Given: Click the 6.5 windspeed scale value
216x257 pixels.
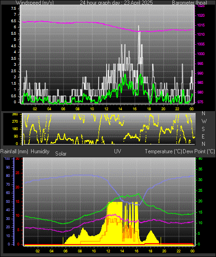Looking at the screenshot, I should click(x=14, y=21).
